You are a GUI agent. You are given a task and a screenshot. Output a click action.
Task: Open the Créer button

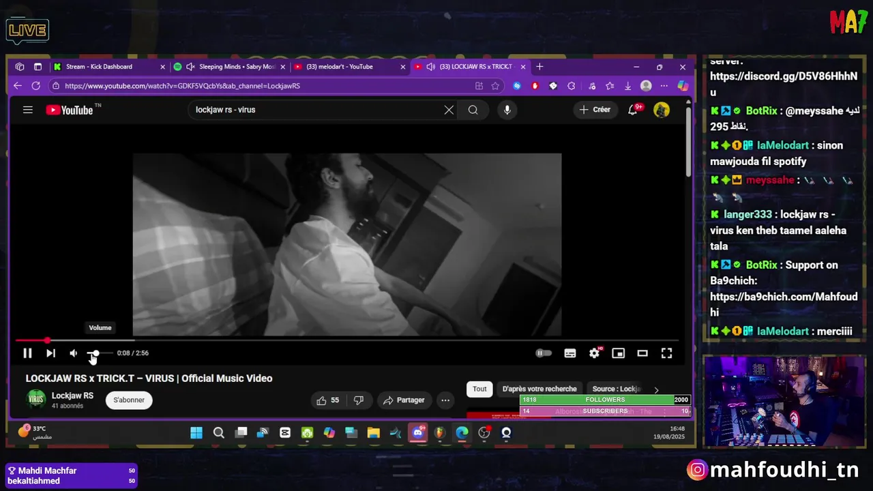pyautogui.click(x=595, y=110)
